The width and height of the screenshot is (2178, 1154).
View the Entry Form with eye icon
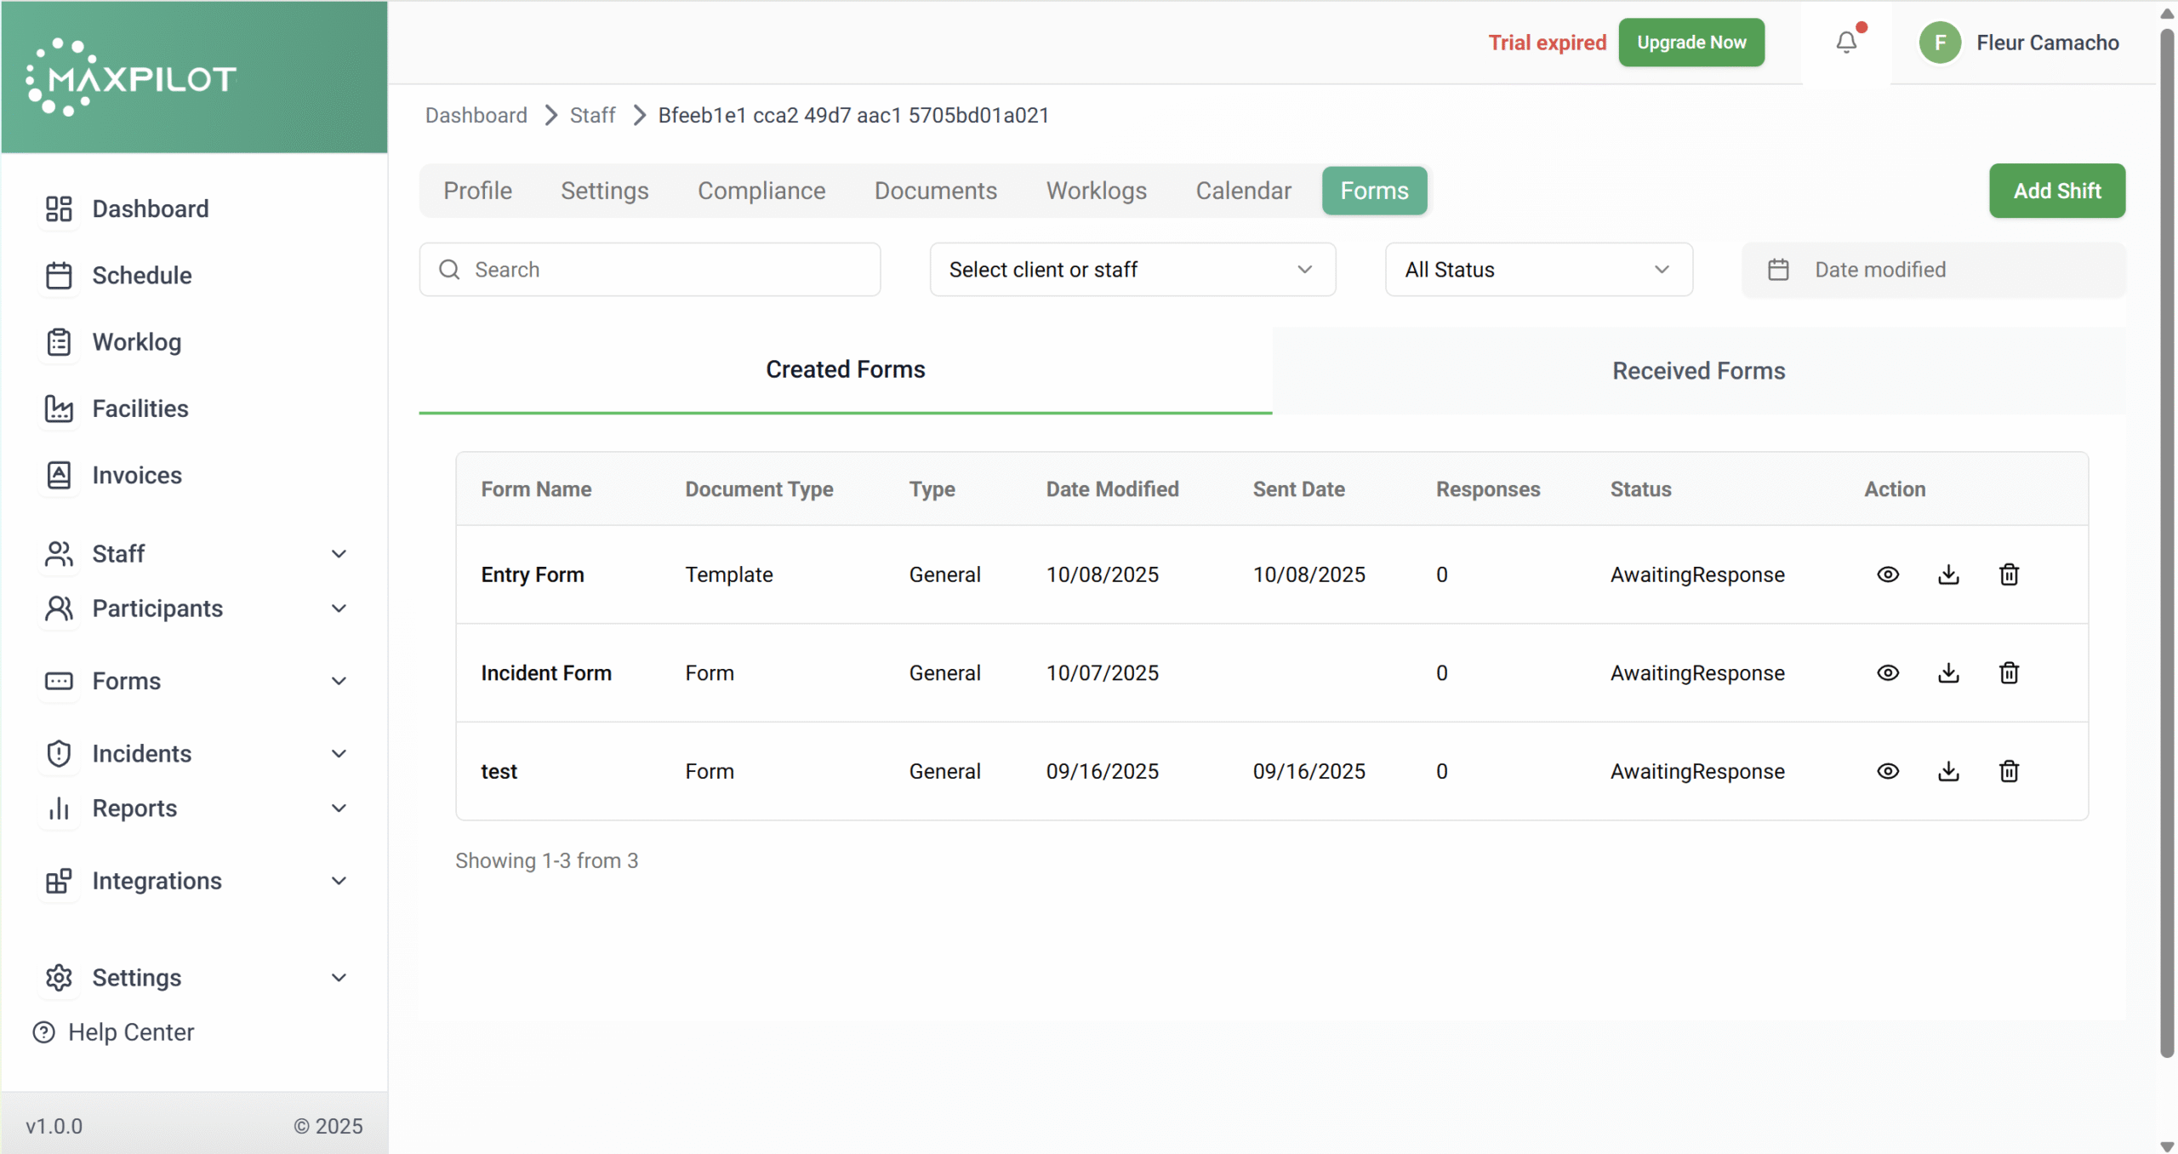pyautogui.click(x=1888, y=574)
